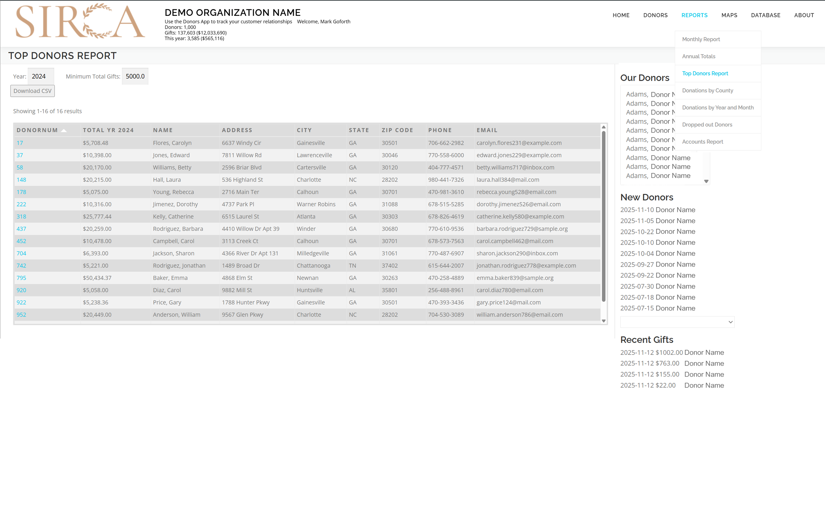Click the Year input field
The image size is (825, 518).
[x=41, y=76]
